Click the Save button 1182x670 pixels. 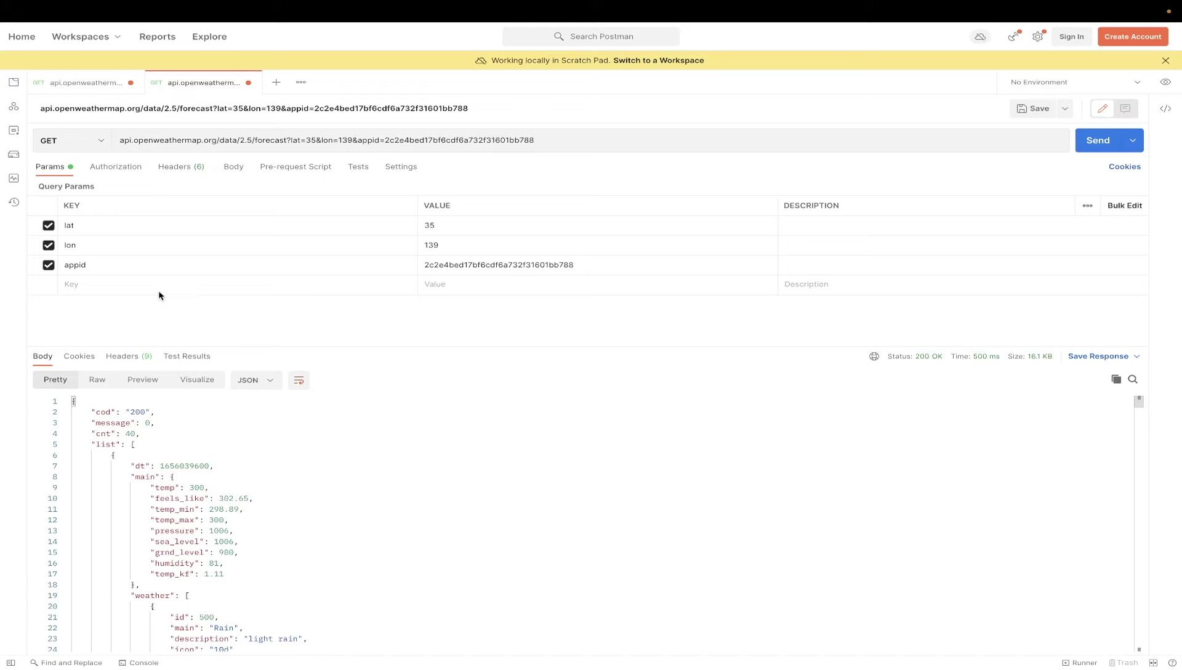[1034, 108]
